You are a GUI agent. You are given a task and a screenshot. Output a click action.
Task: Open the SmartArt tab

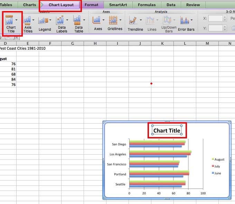coord(118,5)
